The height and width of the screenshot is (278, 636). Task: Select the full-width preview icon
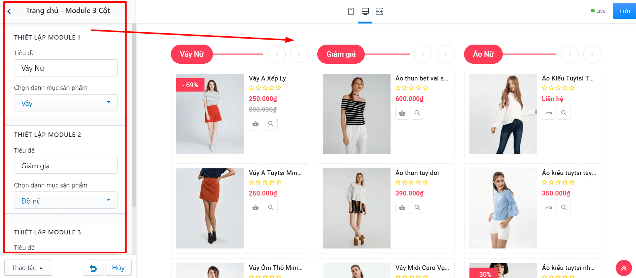point(379,11)
